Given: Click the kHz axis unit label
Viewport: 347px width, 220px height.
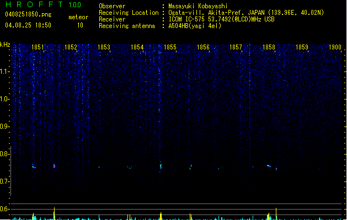Looking at the screenshot, I should pos(5,45).
